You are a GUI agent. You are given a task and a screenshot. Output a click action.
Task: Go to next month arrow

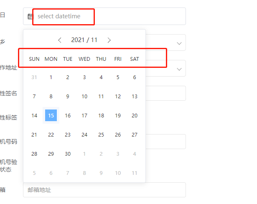[x=109, y=40]
